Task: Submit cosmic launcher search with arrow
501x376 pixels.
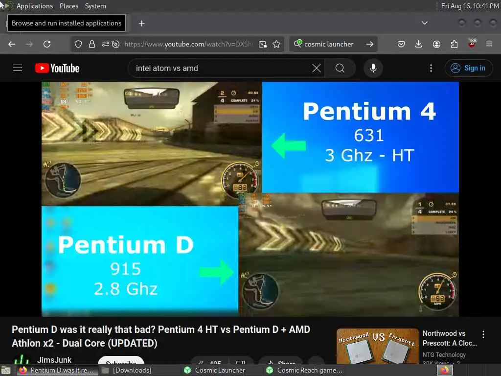Action: click(x=370, y=44)
